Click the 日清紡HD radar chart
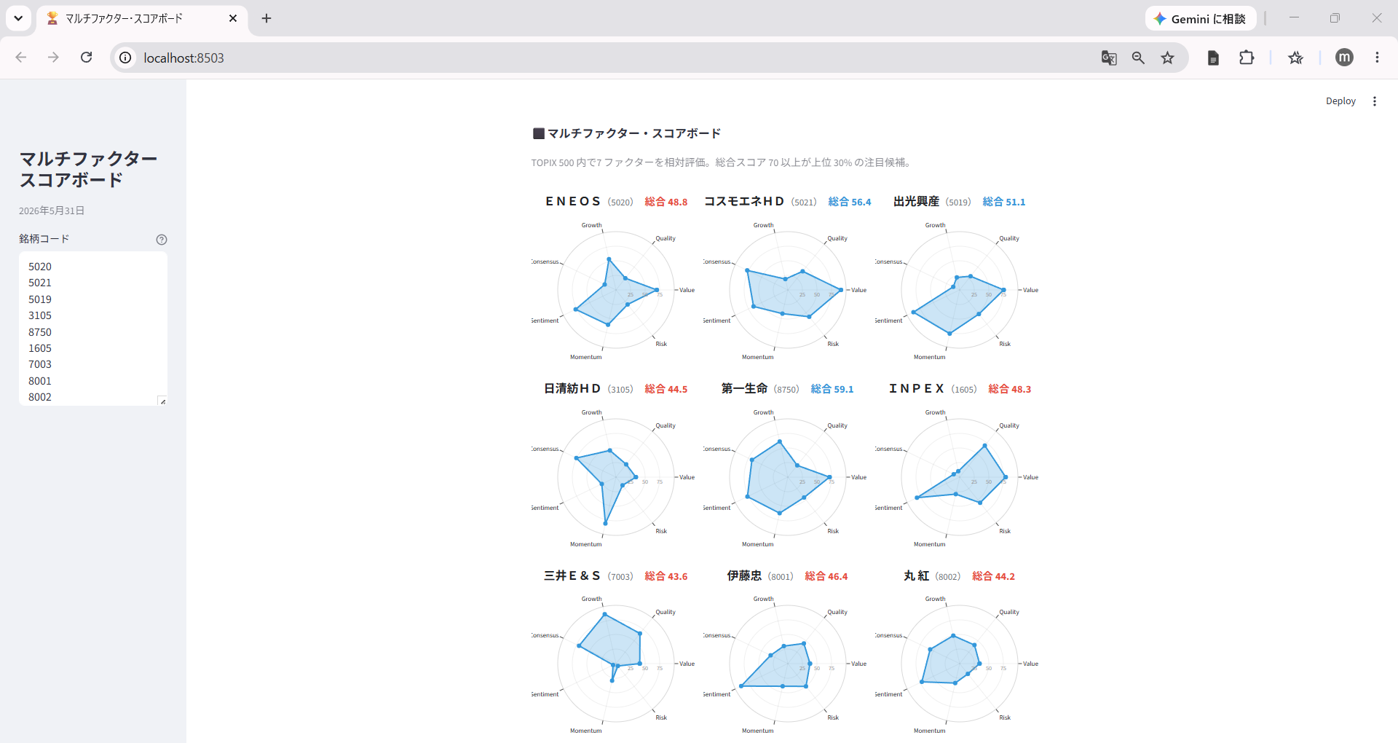Viewport: 1398px width, 743px height. click(x=615, y=477)
